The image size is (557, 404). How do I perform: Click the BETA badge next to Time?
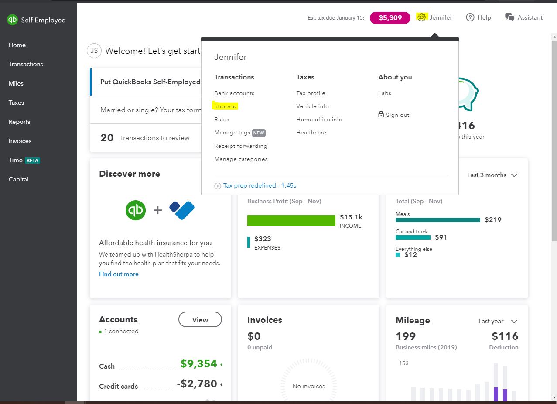[32, 161]
